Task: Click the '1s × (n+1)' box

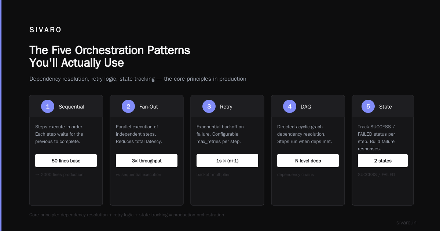Action: click(227, 161)
